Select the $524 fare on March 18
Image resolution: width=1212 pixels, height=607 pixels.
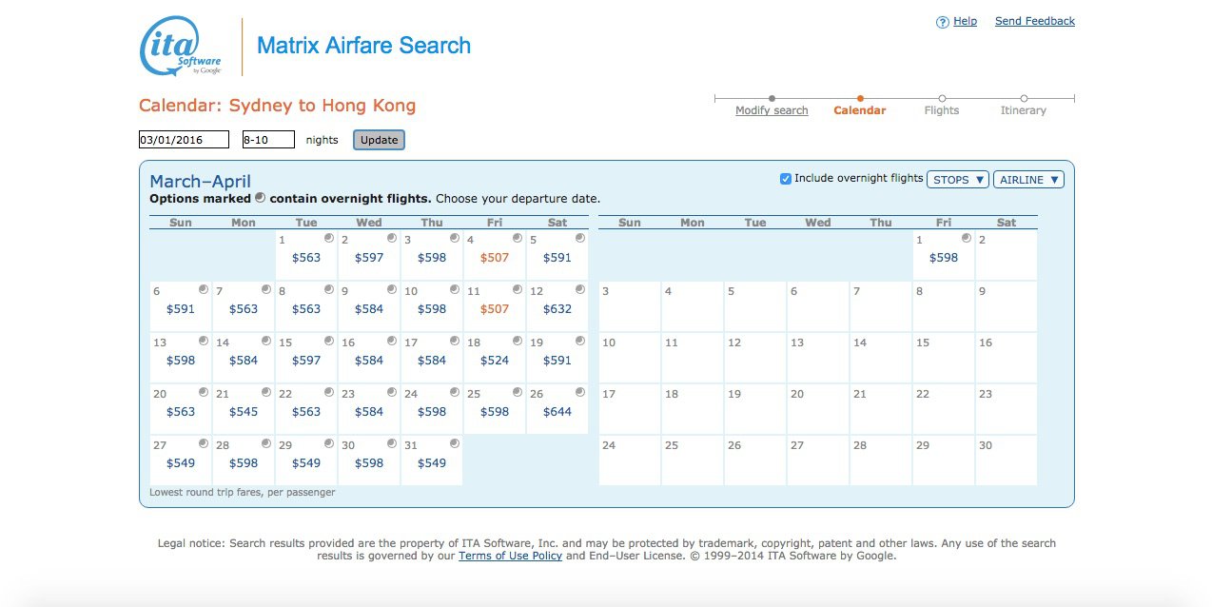point(495,361)
